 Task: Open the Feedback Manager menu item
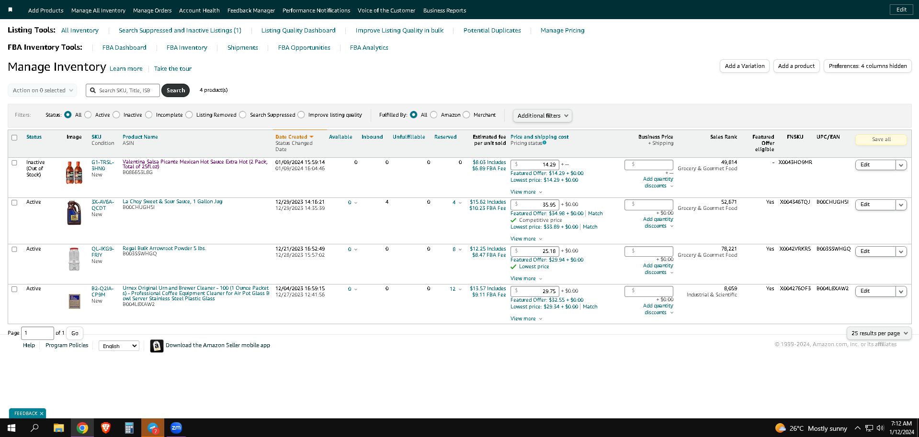pos(251,11)
